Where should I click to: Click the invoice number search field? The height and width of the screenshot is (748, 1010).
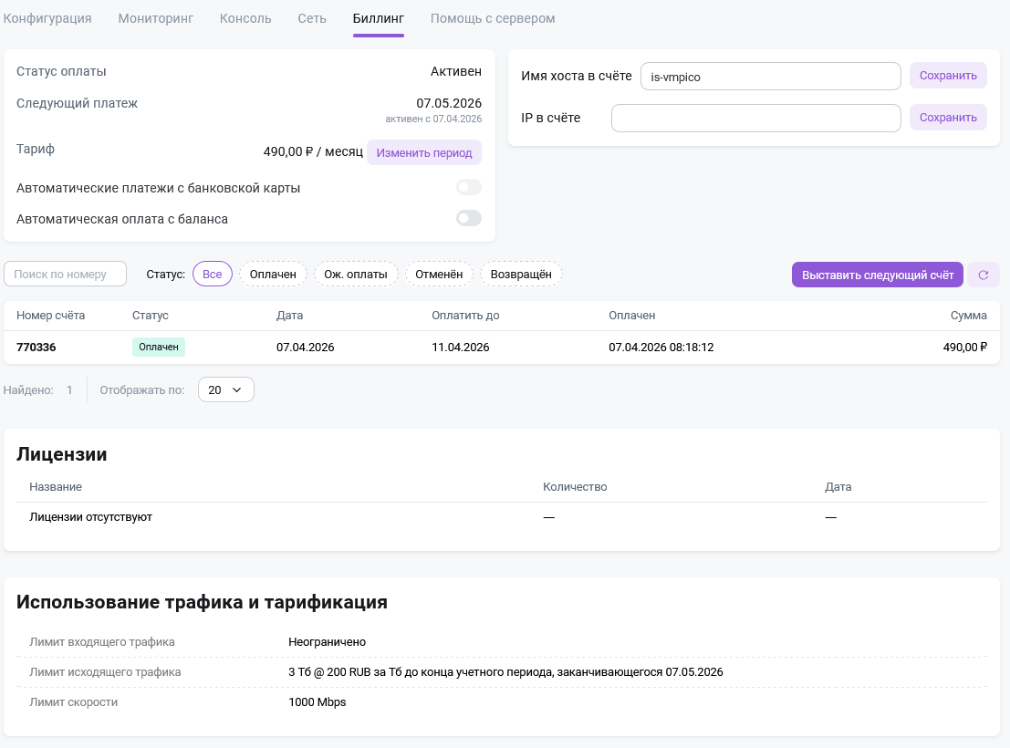pyautogui.click(x=66, y=274)
